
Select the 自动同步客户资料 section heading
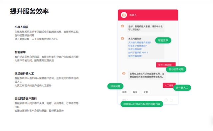pyautogui.click(x=26, y=98)
